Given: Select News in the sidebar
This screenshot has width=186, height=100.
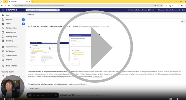Looking at the screenshot, I should (x=13, y=15).
